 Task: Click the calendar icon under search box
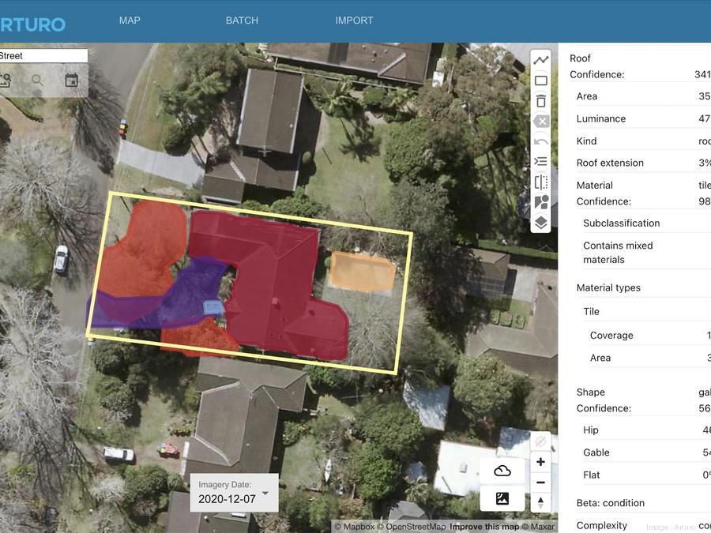72,80
